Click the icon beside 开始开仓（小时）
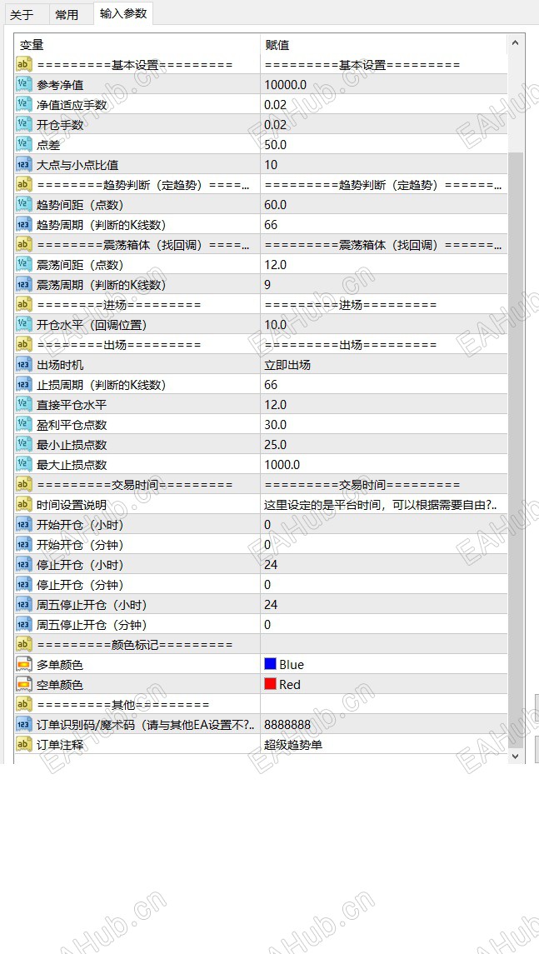Viewport: 539px width, 954px height. [23, 524]
